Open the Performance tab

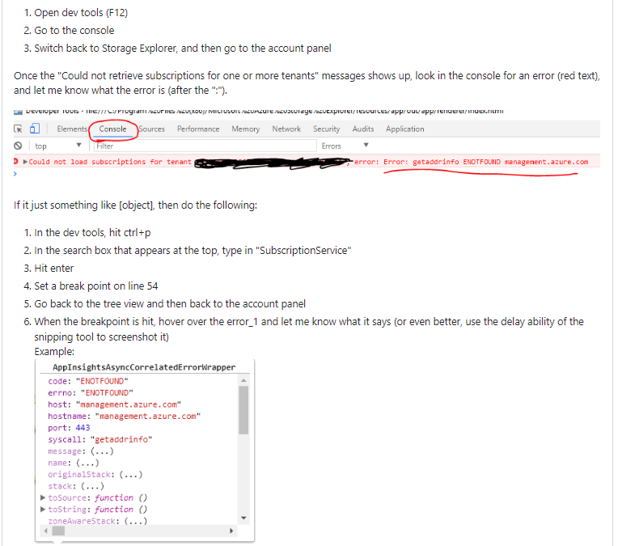[x=198, y=129]
